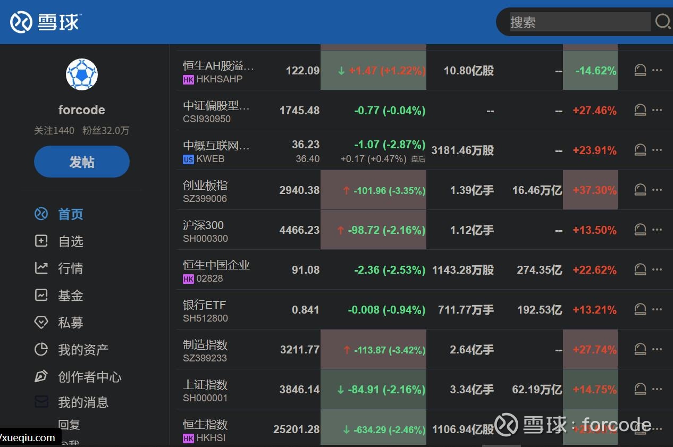Set alert bell for 创业板指 row
Image resolution: width=673 pixels, height=447 pixels.
[x=641, y=190]
